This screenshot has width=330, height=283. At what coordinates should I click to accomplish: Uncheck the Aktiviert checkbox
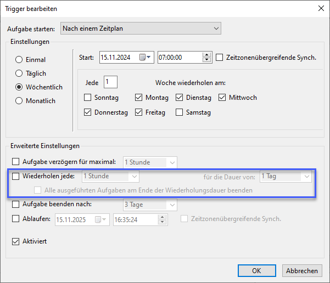[x=15, y=241]
